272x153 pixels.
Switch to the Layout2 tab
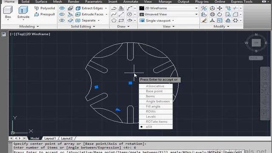pos(67,138)
